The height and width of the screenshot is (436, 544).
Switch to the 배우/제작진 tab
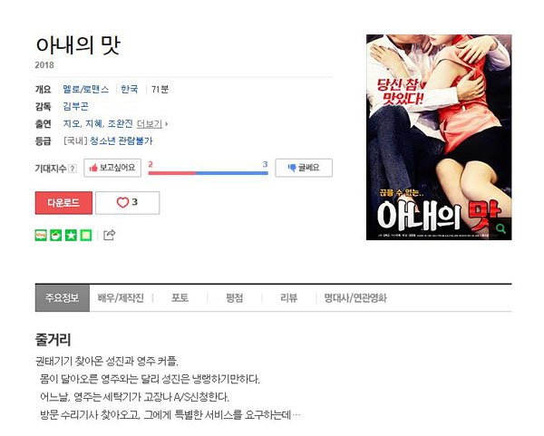pyautogui.click(x=121, y=298)
